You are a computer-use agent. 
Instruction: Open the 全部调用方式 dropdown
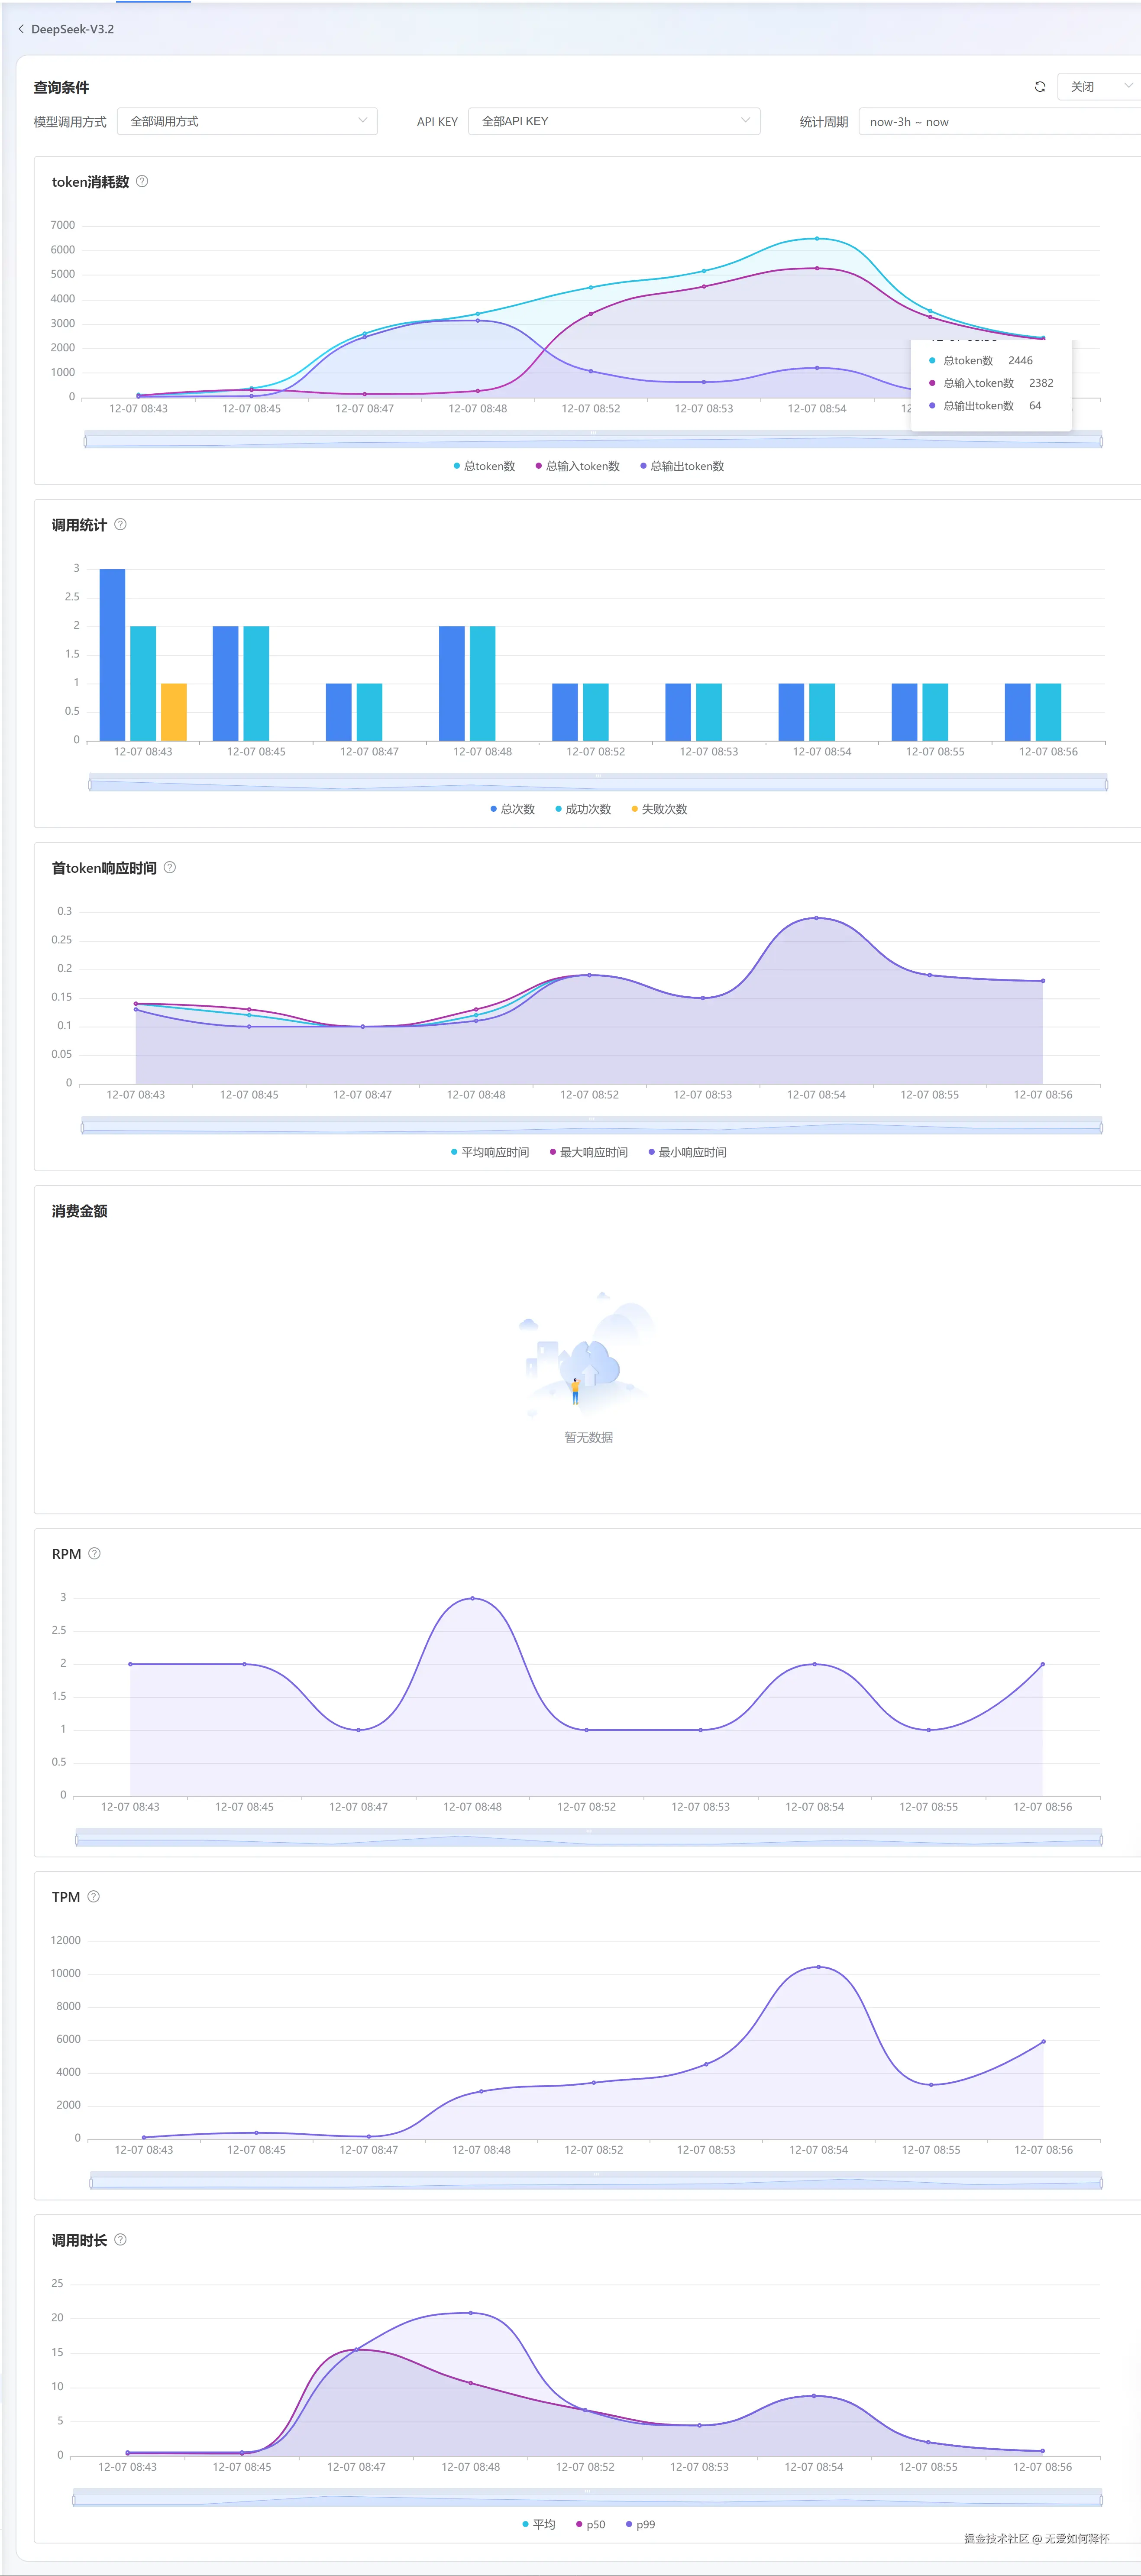247,121
